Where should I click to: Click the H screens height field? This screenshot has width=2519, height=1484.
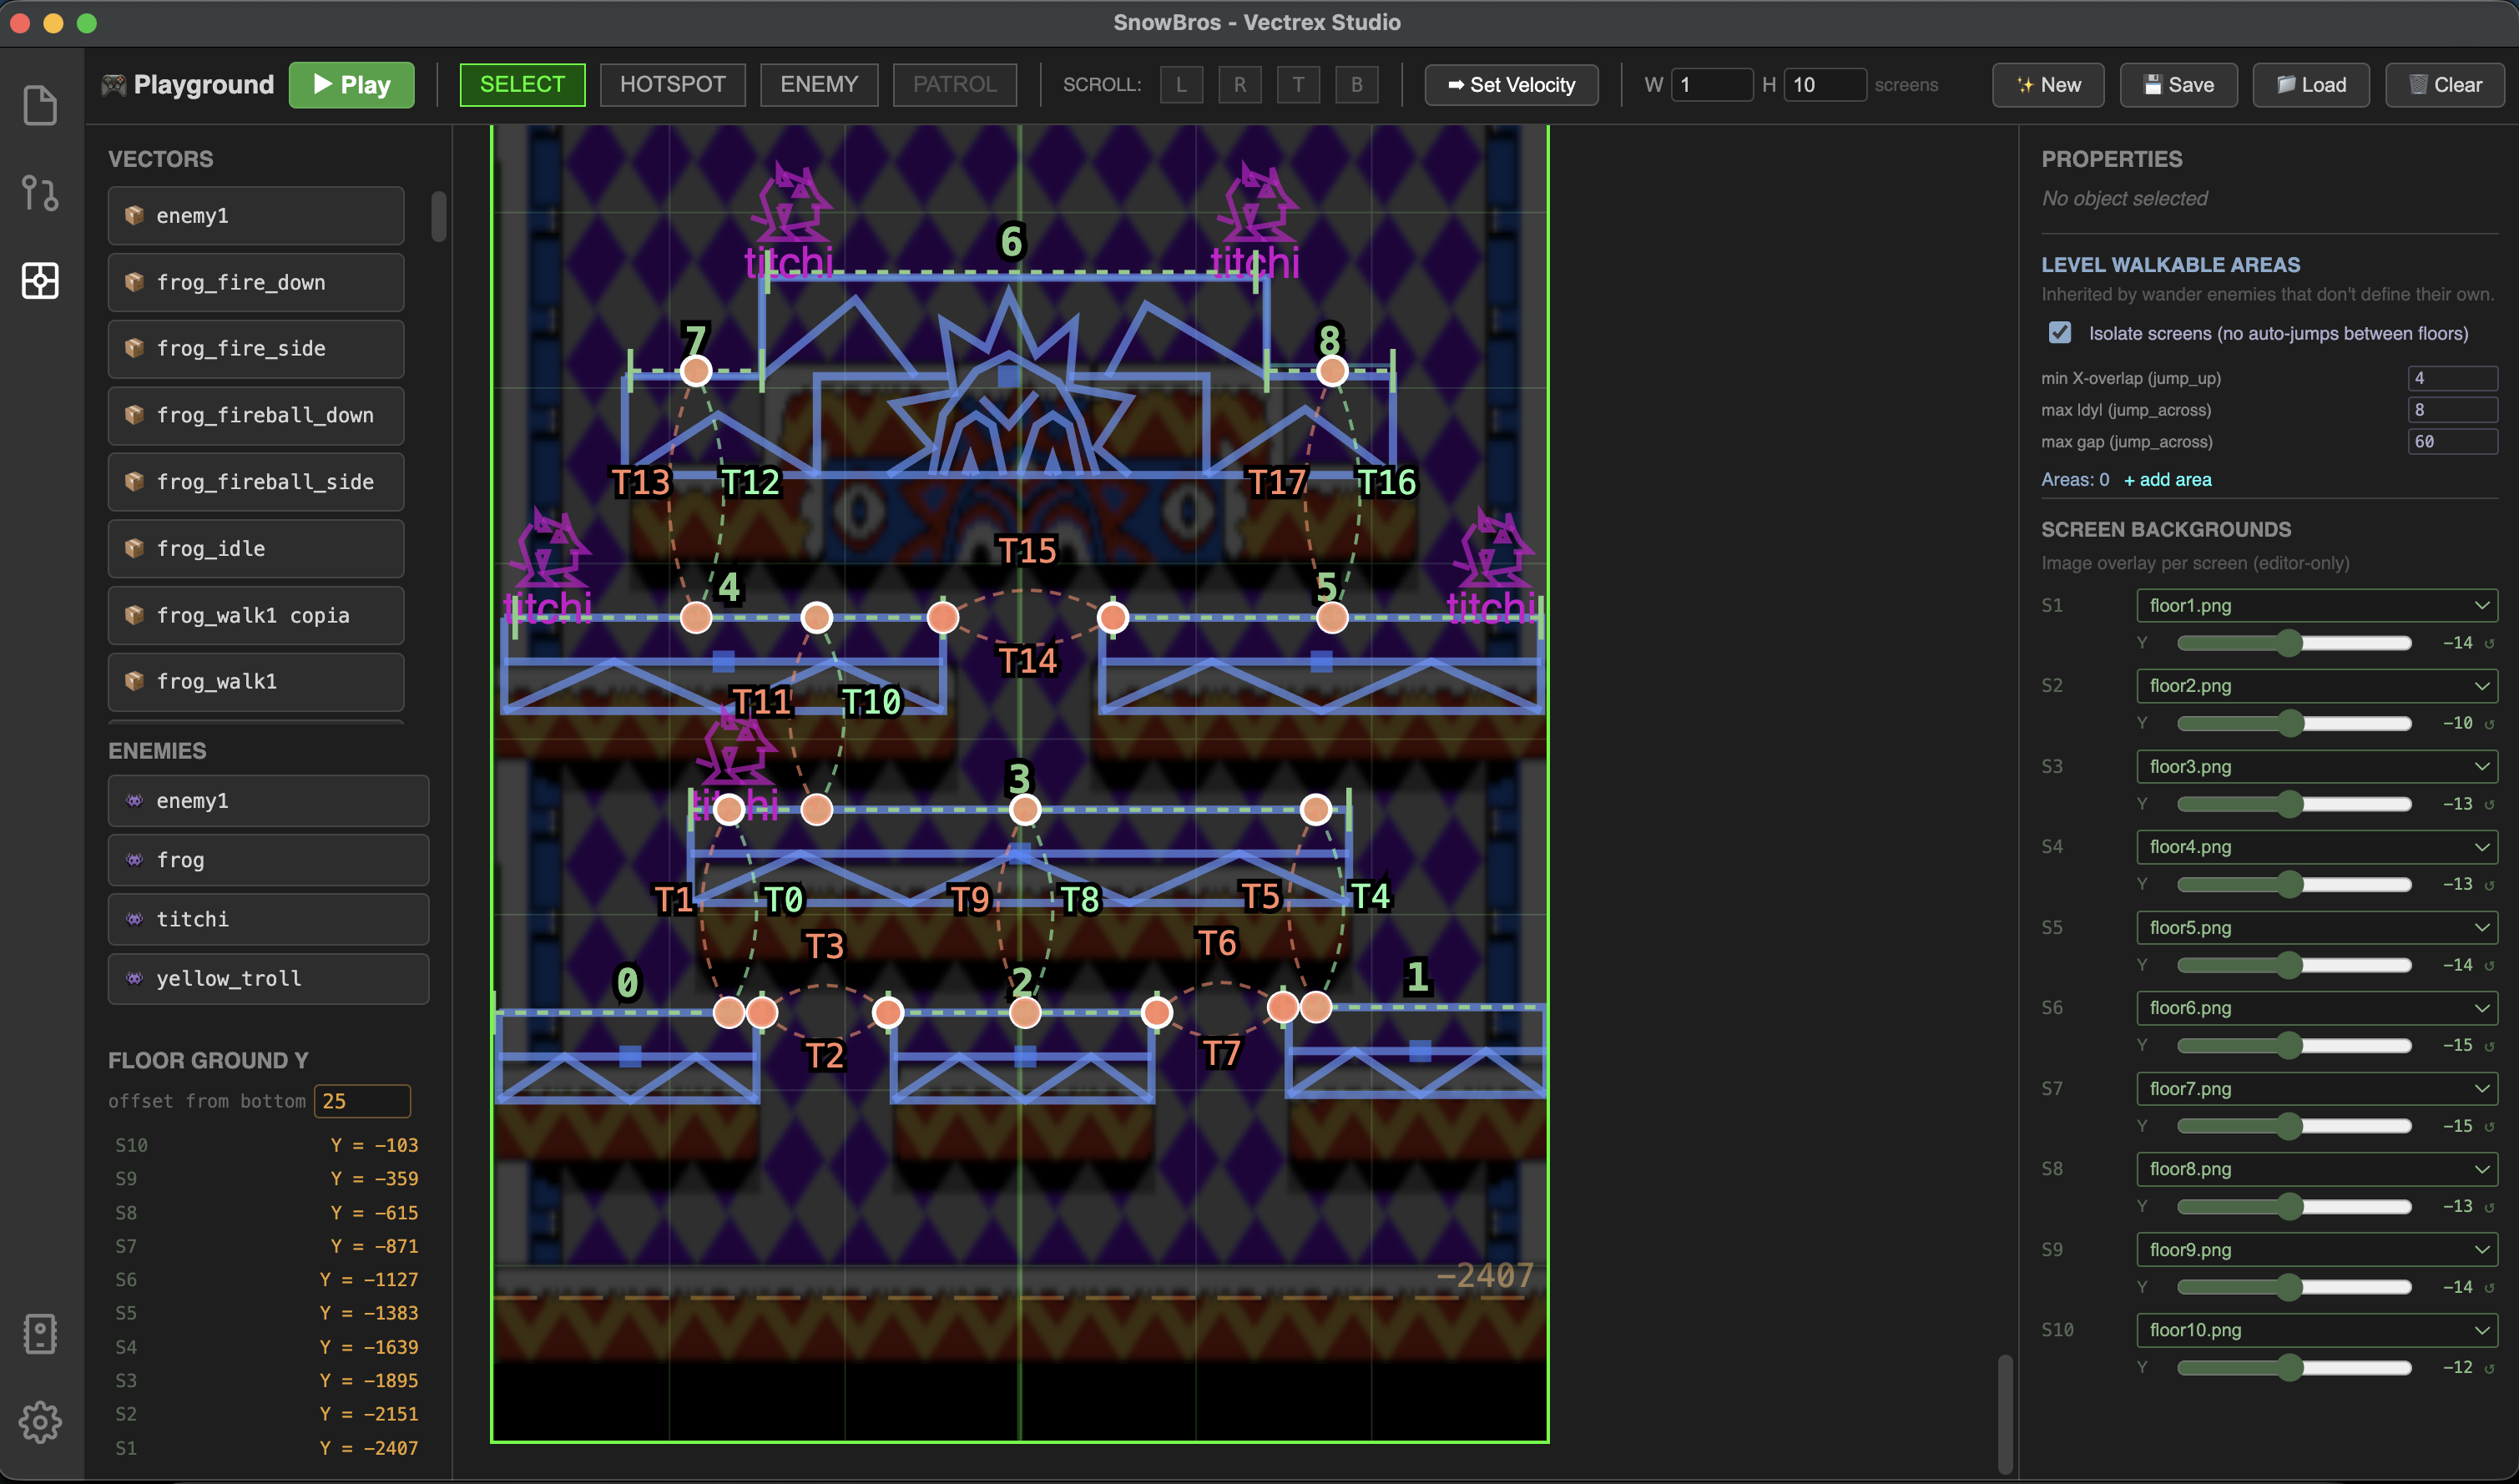coord(1825,85)
